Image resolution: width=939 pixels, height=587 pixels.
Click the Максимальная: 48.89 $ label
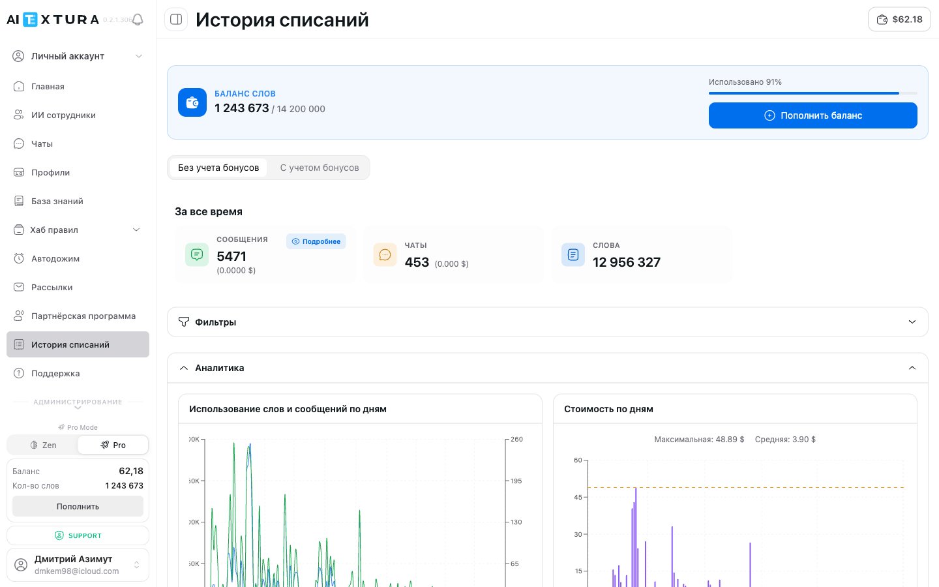point(699,440)
